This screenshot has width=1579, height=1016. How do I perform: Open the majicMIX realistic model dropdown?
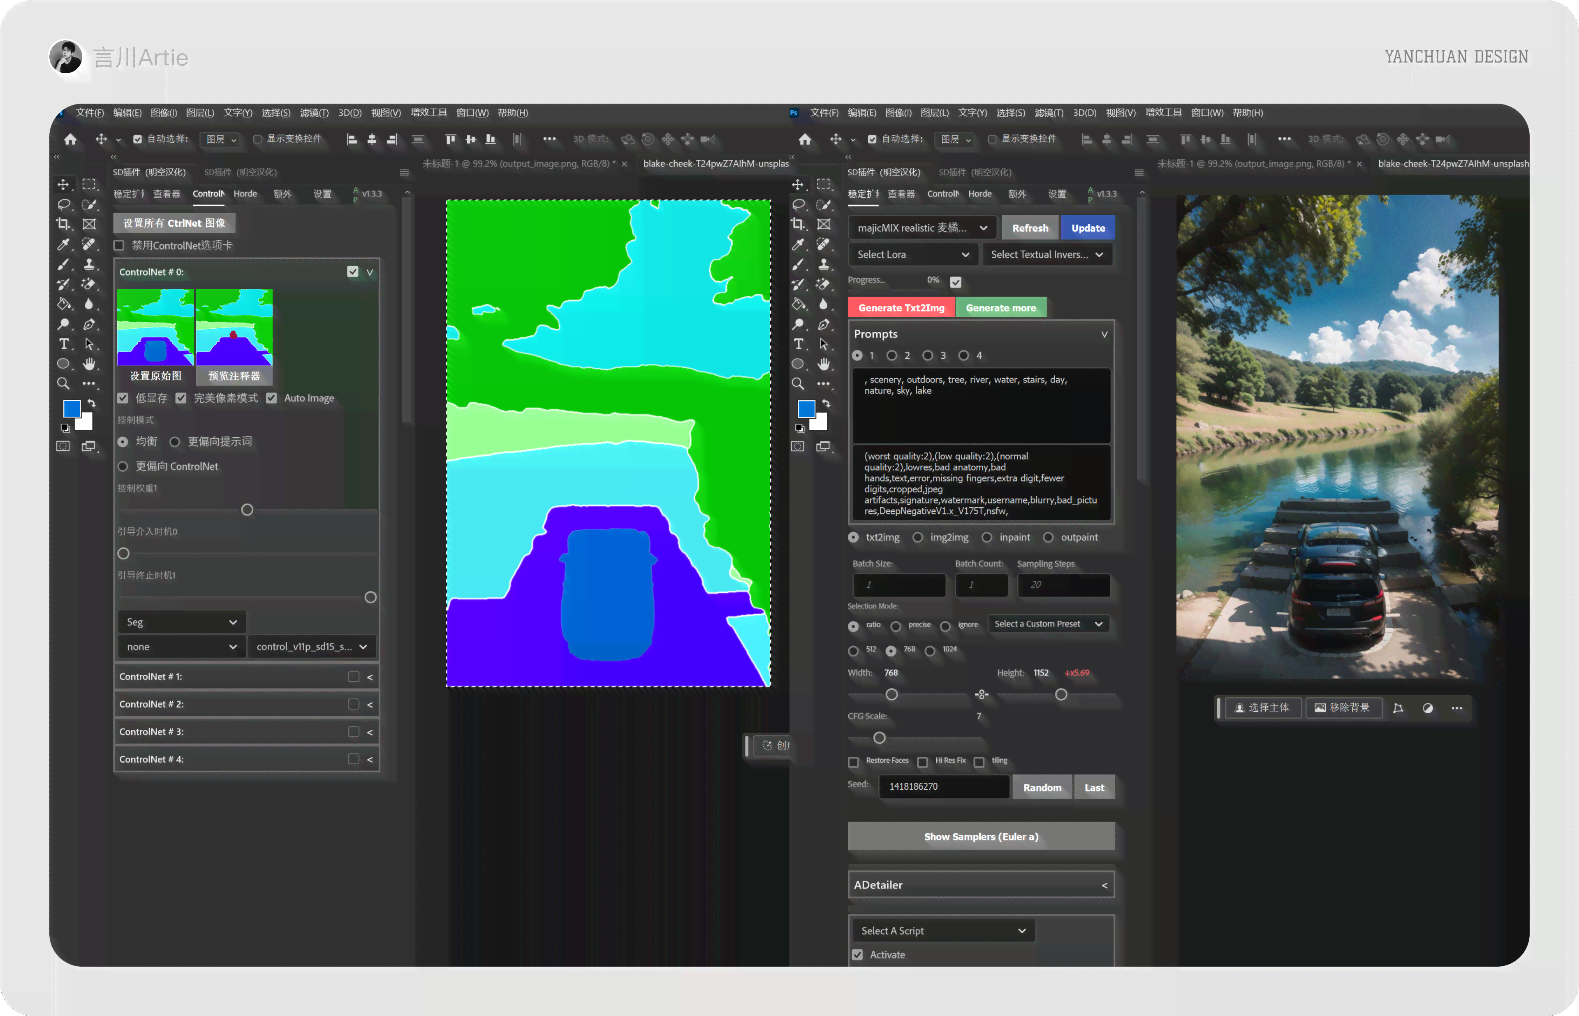[x=922, y=227]
